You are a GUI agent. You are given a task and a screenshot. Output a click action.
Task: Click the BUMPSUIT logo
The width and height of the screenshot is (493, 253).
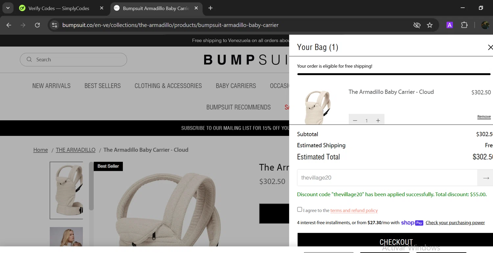point(246,60)
